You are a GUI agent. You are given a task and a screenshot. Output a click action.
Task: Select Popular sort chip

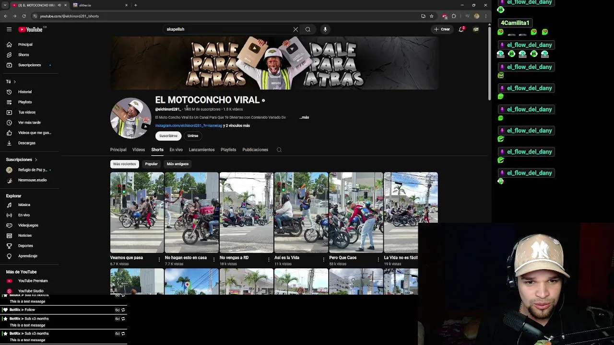[151, 164]
